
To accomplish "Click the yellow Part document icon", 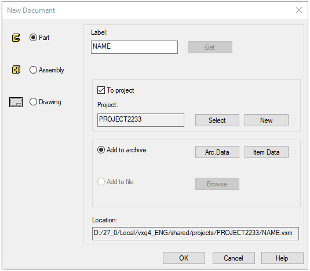I will (x=16, y=38).
